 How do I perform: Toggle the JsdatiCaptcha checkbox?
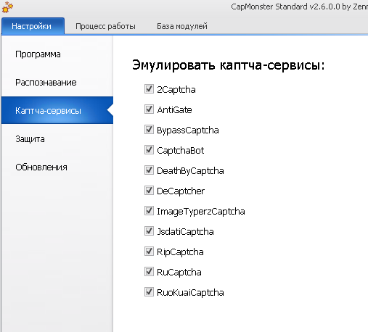coord(149,231)
